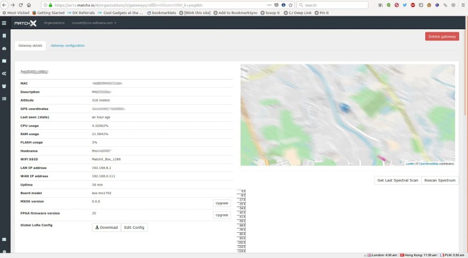Click the browser Search input field

coord(333,5)
